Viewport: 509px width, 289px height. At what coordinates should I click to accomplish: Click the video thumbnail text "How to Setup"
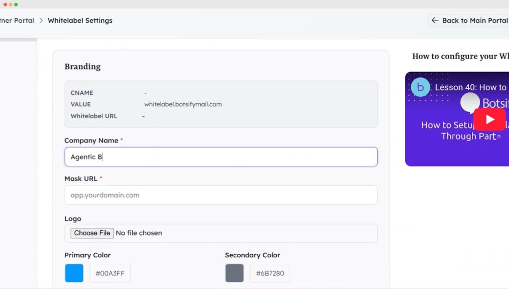click(443, 125)
